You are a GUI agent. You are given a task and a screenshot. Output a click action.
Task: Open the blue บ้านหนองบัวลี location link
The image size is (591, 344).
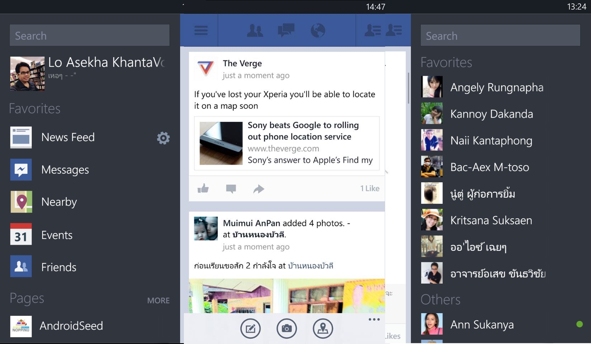pos(310,266)
